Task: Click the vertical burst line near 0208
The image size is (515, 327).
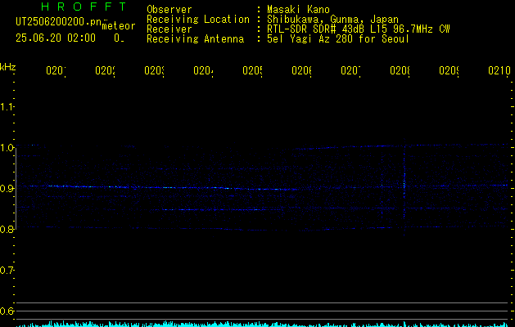Action: click(x=404, y=187)
